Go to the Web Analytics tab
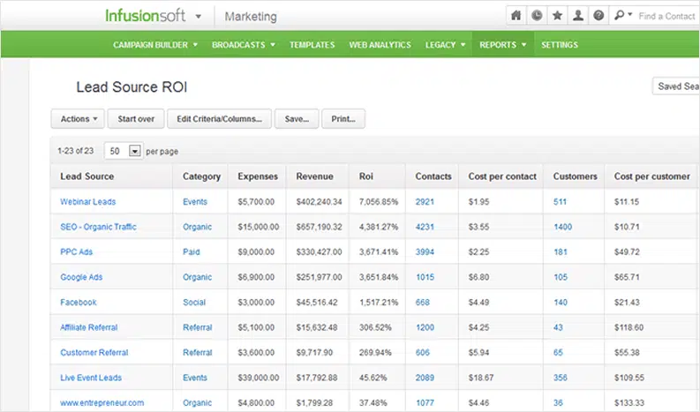 pyautogui.click(x=380, y=44)
